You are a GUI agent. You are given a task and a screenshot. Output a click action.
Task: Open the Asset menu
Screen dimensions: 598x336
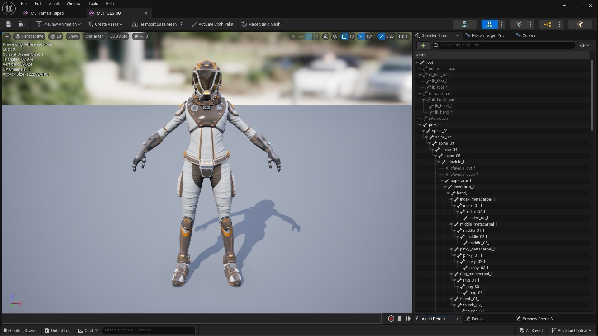[x=54, y=4]
